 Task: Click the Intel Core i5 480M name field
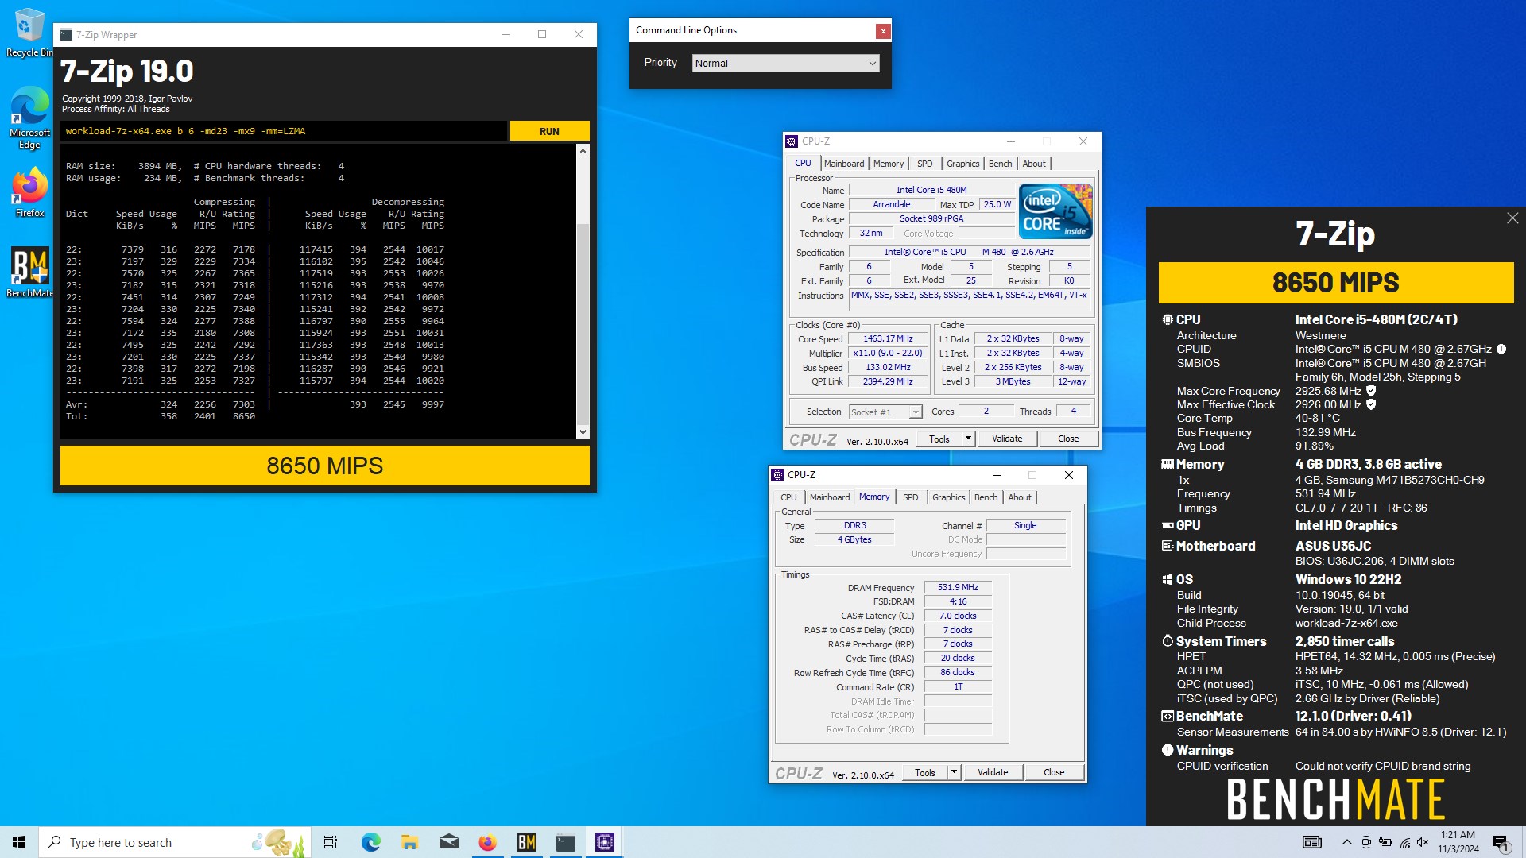931,191
